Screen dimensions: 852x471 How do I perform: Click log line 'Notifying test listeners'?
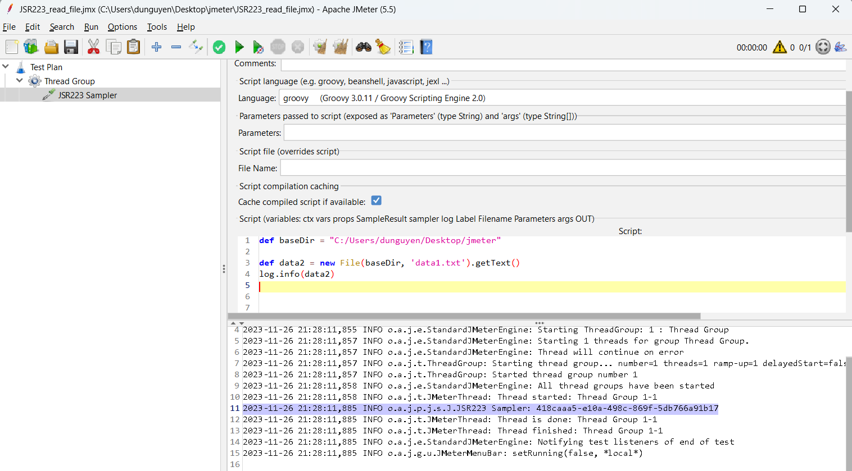(488, 442)
